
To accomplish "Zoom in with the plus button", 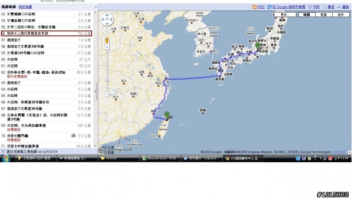I will tap(107, 47).
